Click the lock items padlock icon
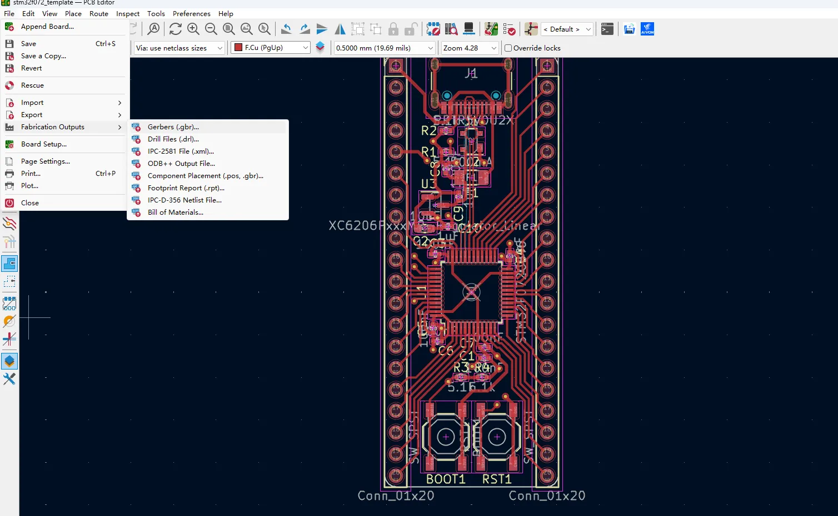This screenshot has height=516, width=838. [393, 29]
